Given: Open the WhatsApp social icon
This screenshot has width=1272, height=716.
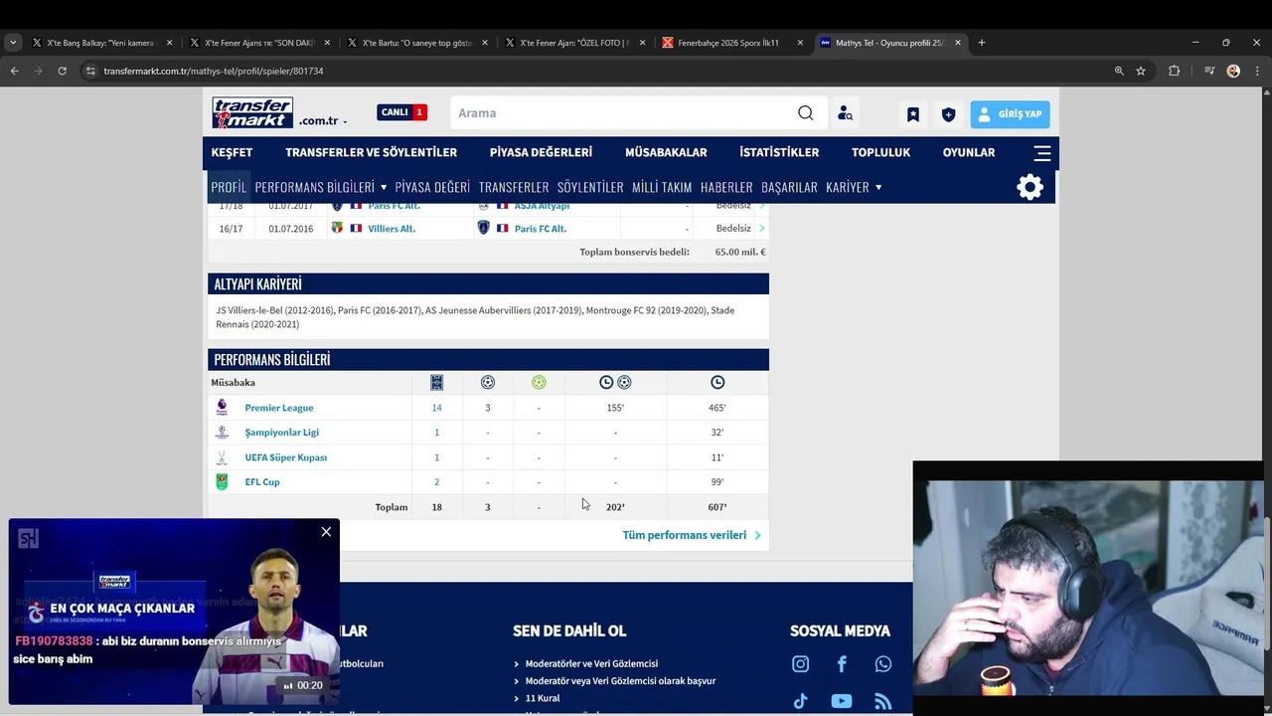Looking at the screenshot, I should click(883, 664).
